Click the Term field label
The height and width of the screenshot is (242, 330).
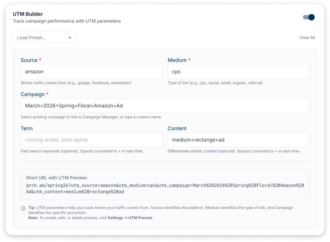point(27,128)
